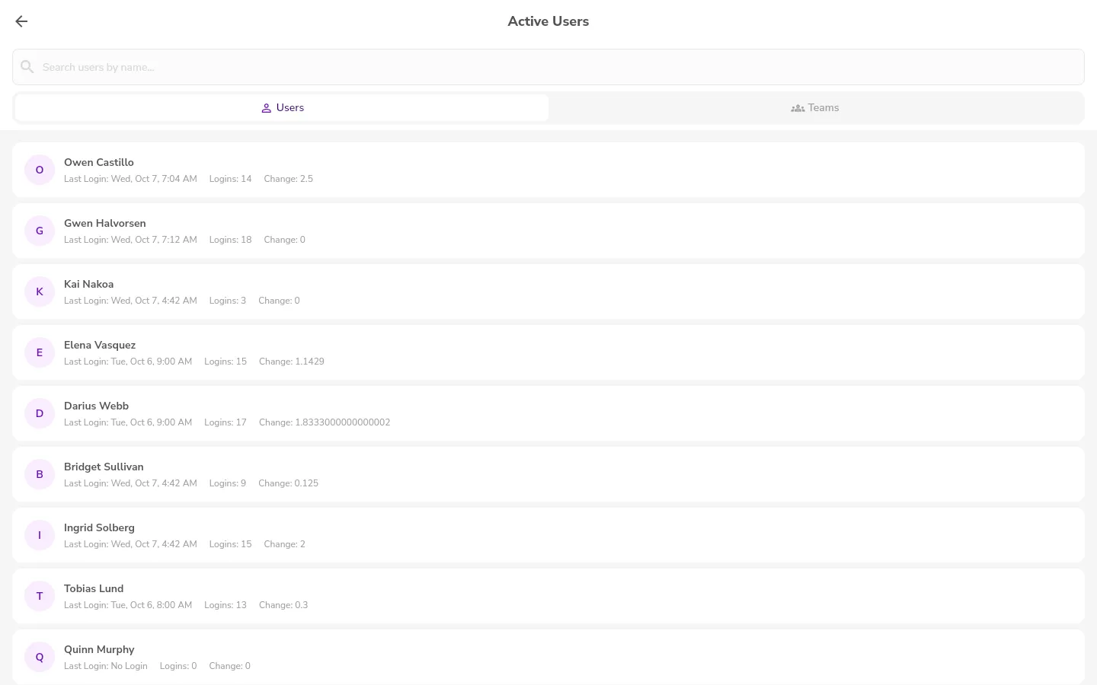
Task: Click the 'Logins: 17' value
Action: pos(225,422)
